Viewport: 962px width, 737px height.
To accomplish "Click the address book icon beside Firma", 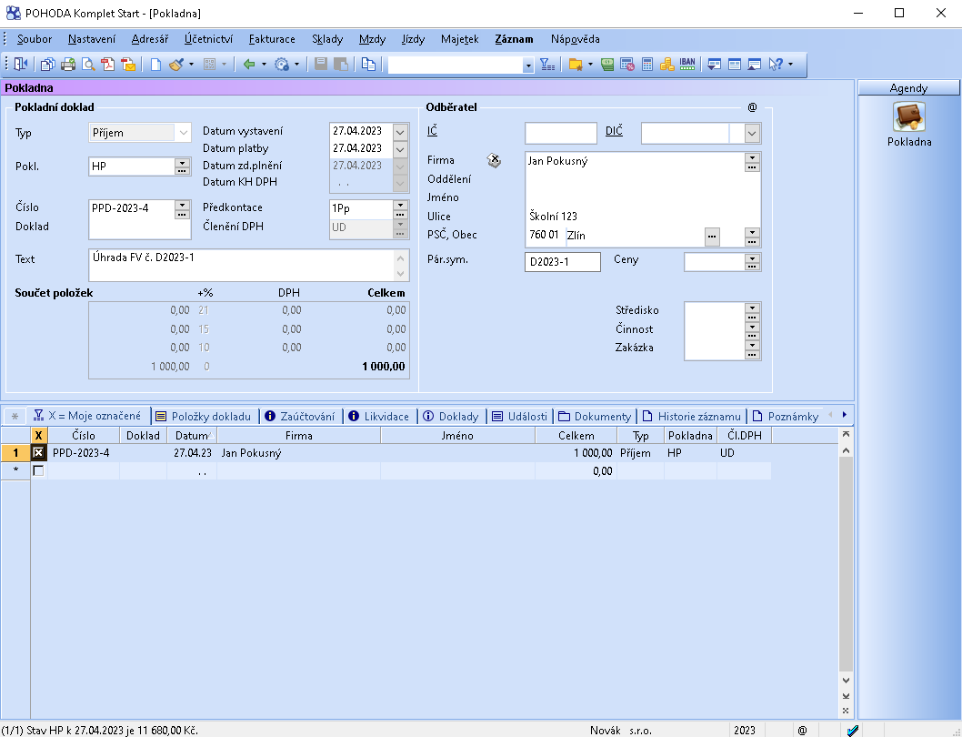I will point(494,160).
